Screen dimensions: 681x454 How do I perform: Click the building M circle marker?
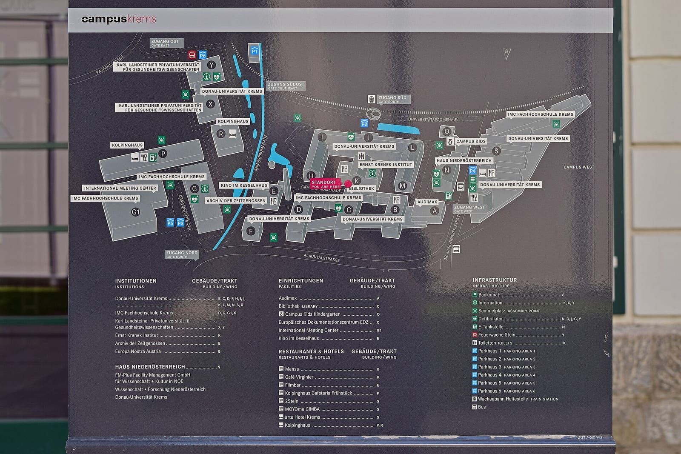pyautogui.click(x=402, y=186)
